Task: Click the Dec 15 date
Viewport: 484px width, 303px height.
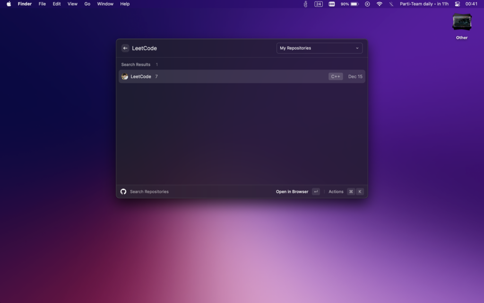Action: 355,77
